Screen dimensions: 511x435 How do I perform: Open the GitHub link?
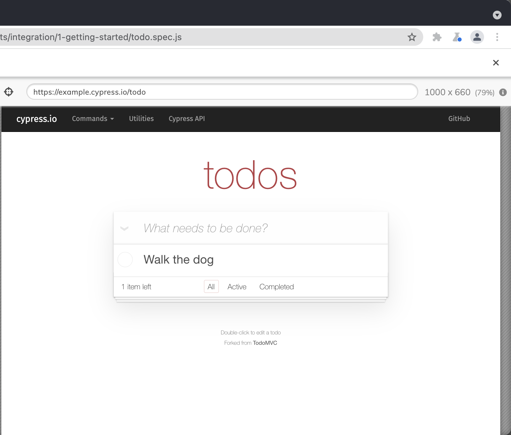459,119
